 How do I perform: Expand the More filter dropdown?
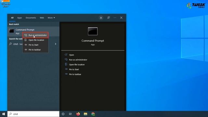click(x=51, y=18)
